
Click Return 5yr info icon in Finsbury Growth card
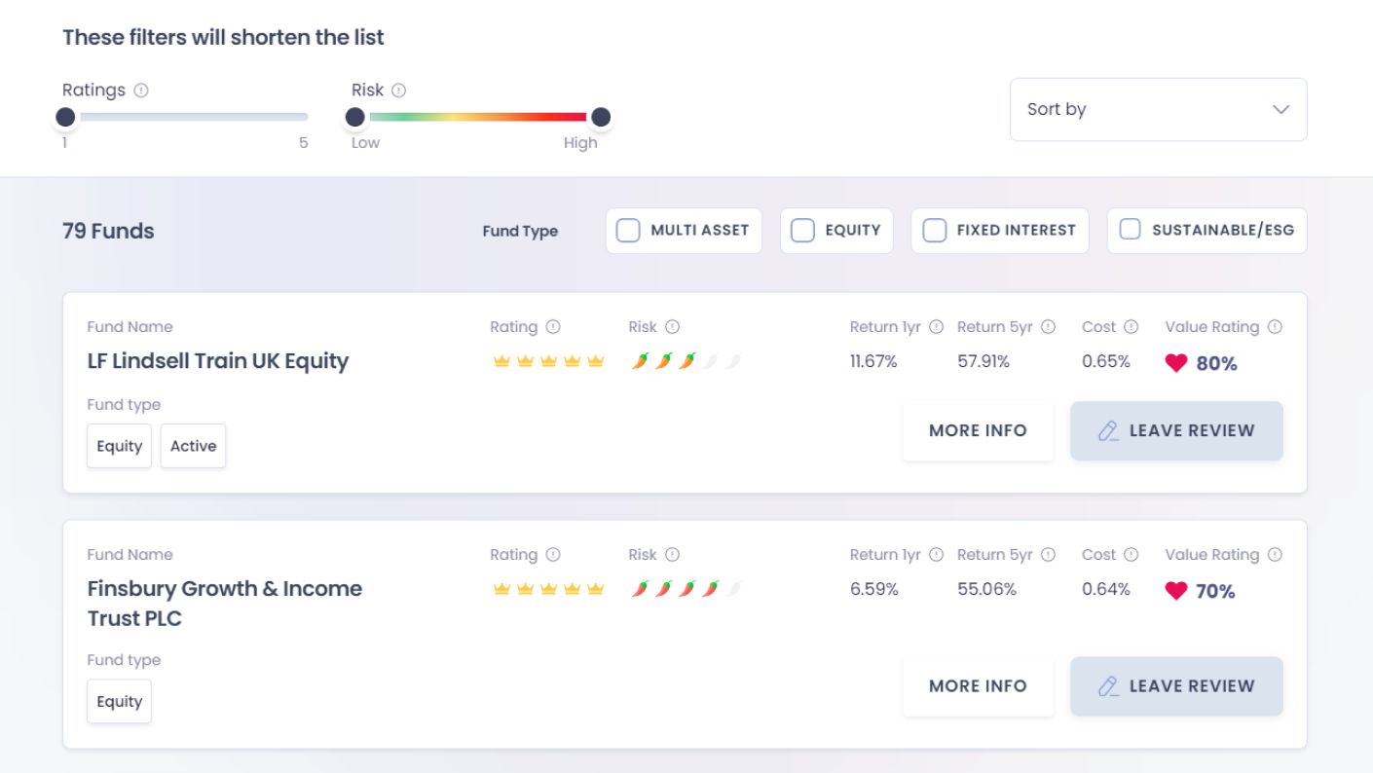[x=1048, y=555]
